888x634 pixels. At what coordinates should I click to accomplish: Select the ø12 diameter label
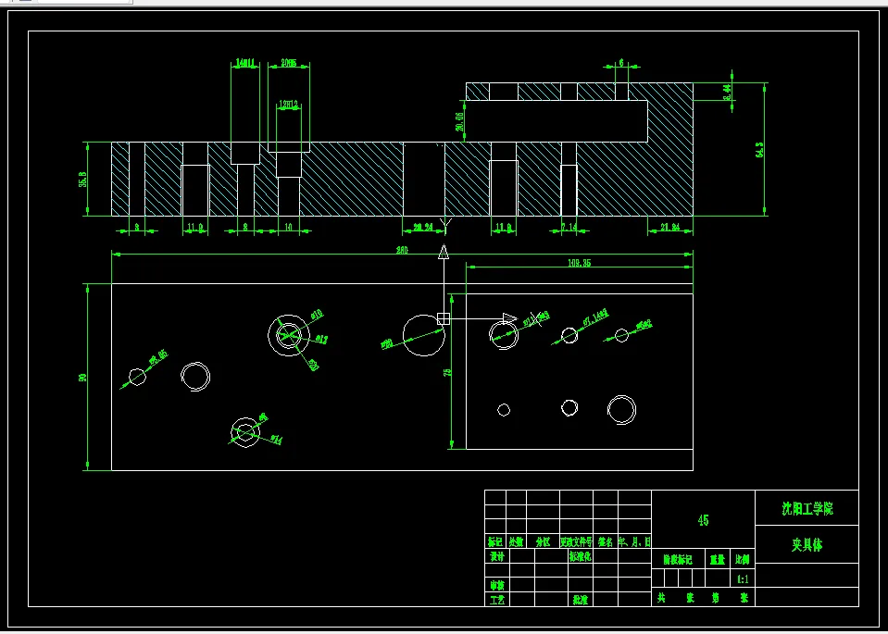tap(321, 340)
